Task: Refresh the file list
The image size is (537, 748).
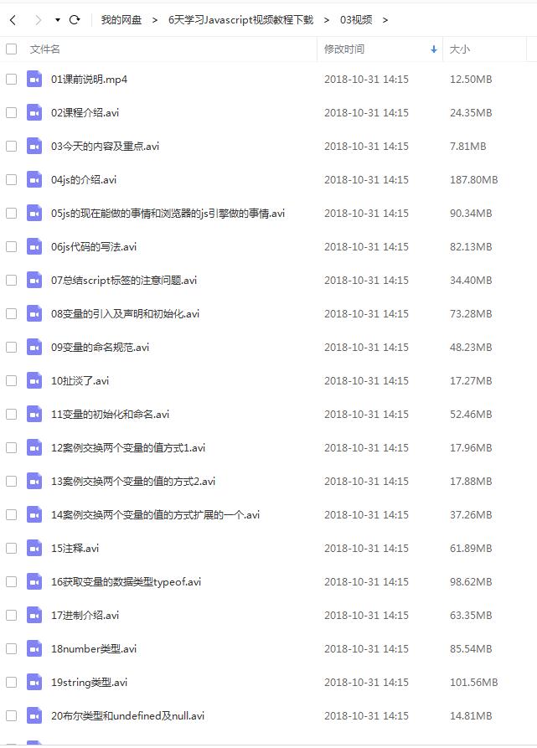Action: (75, 19)
